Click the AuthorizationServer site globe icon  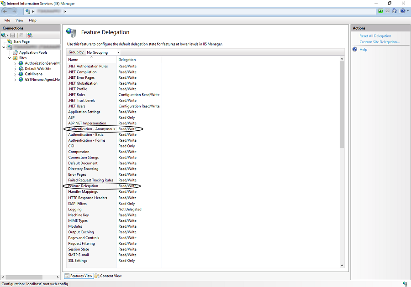click(21, 63)
